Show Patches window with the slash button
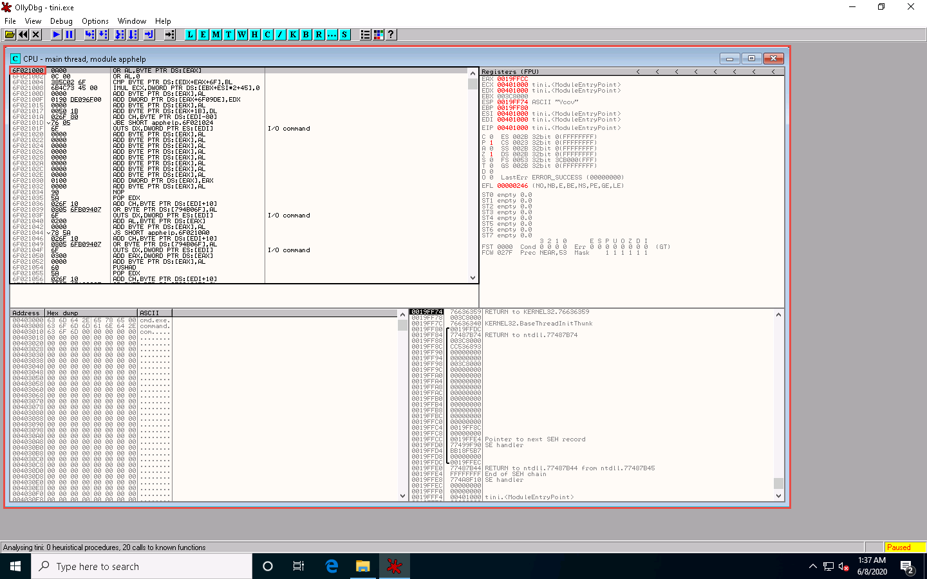This screenshot has height=579, width=927. pos(281,35)
